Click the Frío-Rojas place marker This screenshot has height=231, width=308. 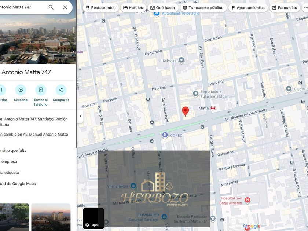(x=181, y=60)
